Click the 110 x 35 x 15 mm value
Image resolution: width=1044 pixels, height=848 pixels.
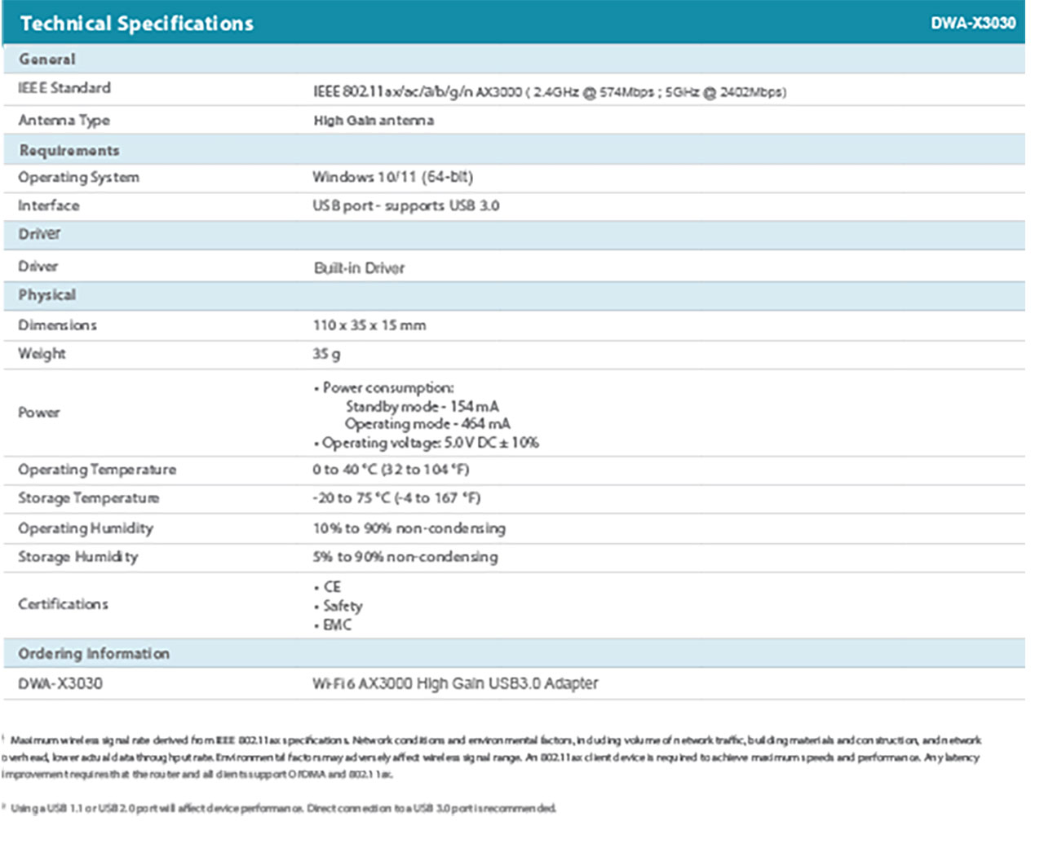click(369, 325)
